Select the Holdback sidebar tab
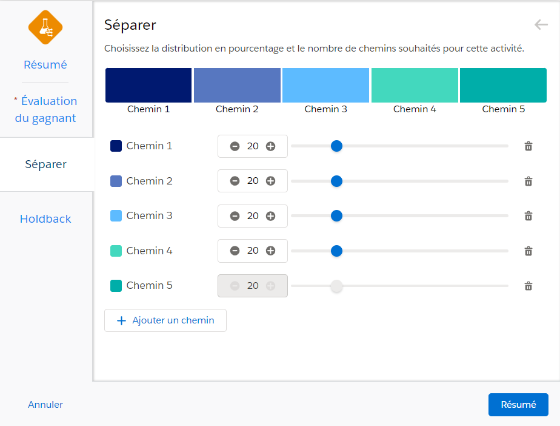Image resolution: width=560 pixels, height=426 pixels. coord(45,219)
